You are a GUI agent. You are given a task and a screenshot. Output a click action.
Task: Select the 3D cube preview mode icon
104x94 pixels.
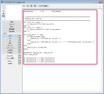(3, 13)
